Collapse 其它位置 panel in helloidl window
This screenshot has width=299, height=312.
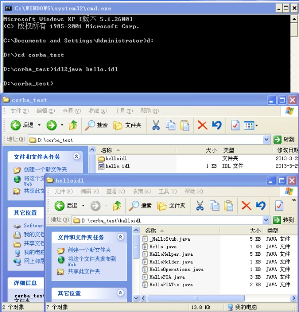pyautogui.click(x=120, y=293)
